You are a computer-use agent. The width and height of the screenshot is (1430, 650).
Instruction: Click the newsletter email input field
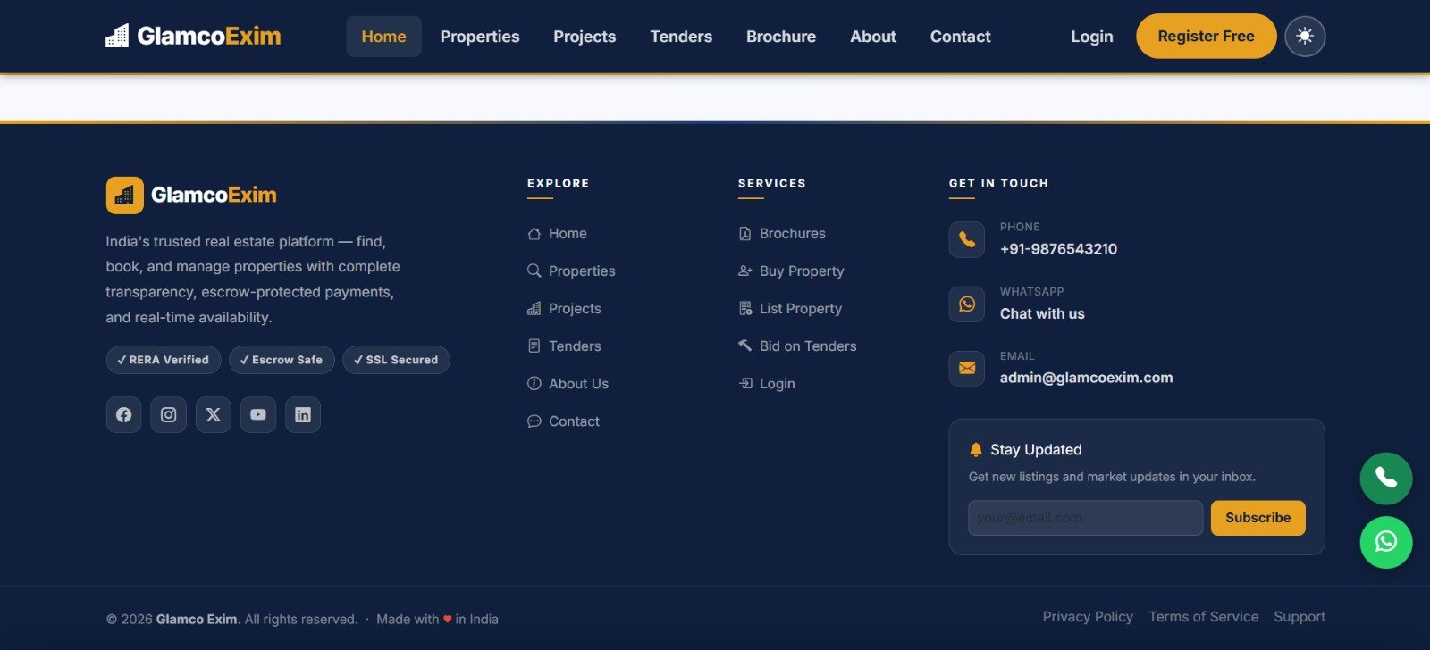pyautogui.click(x=1085, y=518)
